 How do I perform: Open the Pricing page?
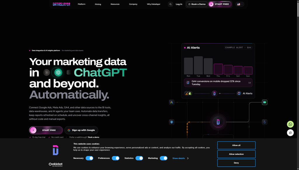pyautogui.click(x=98, y=4)
